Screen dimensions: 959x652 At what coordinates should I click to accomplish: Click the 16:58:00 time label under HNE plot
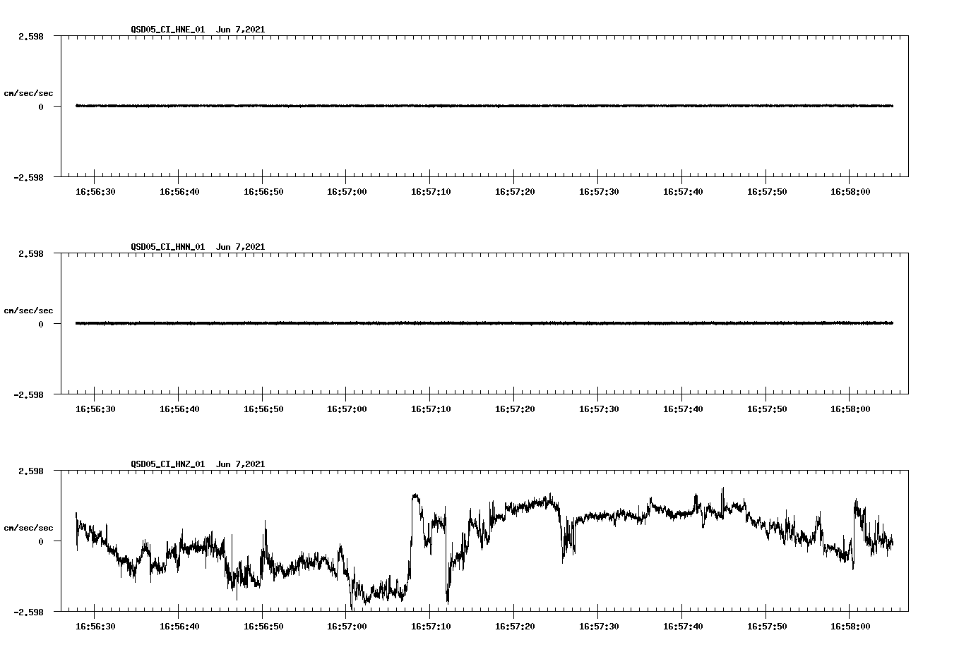click(850, 192)
